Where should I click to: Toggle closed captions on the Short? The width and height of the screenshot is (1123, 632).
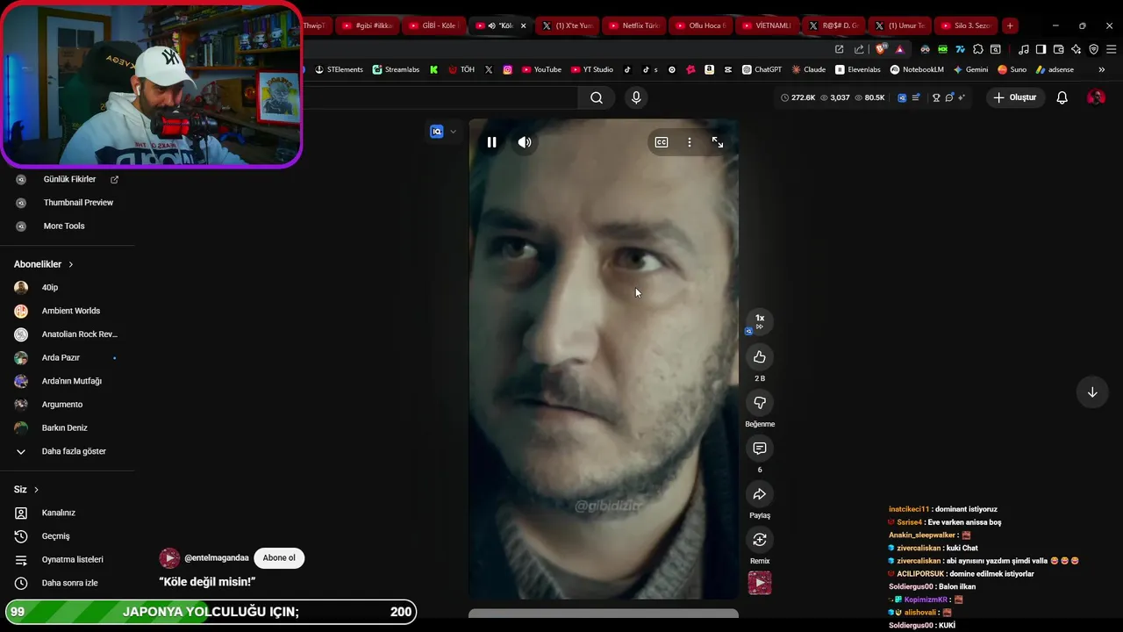click(662, 142)
